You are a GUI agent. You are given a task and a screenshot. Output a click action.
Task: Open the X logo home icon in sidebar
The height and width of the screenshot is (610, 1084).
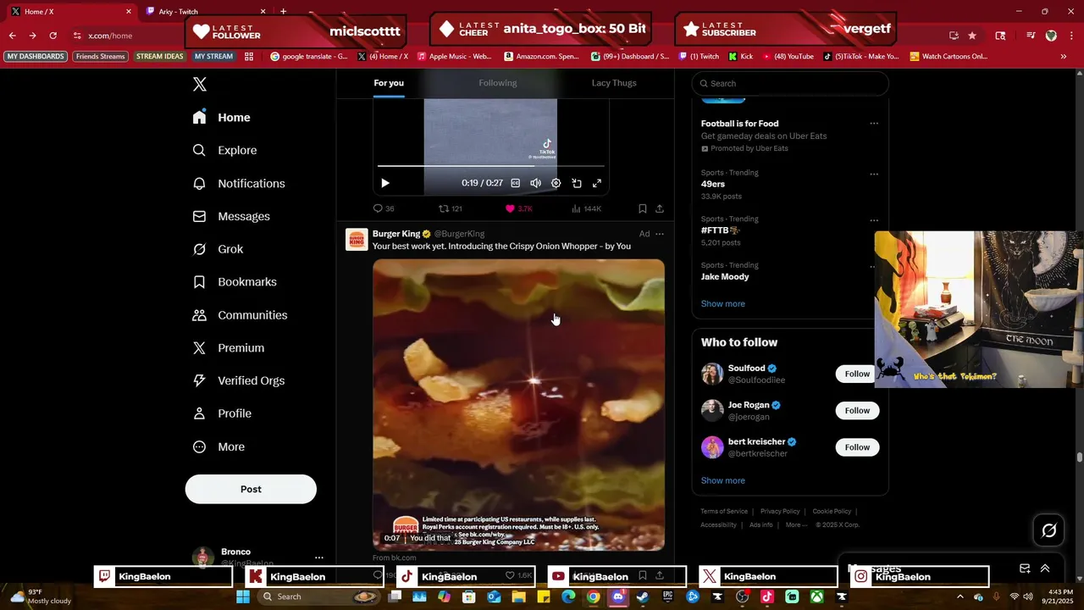200,84
